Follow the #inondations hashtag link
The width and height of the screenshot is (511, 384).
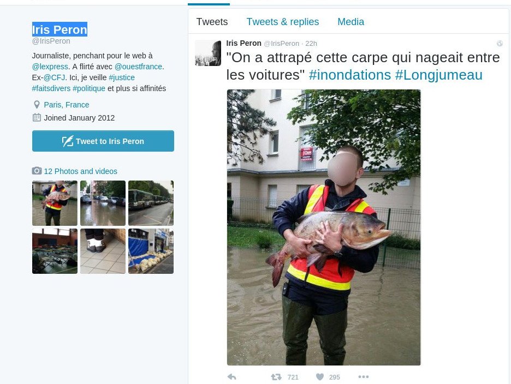point(350,75)
